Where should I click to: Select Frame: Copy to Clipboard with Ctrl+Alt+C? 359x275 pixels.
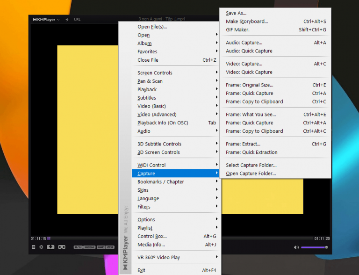(275, 131)
